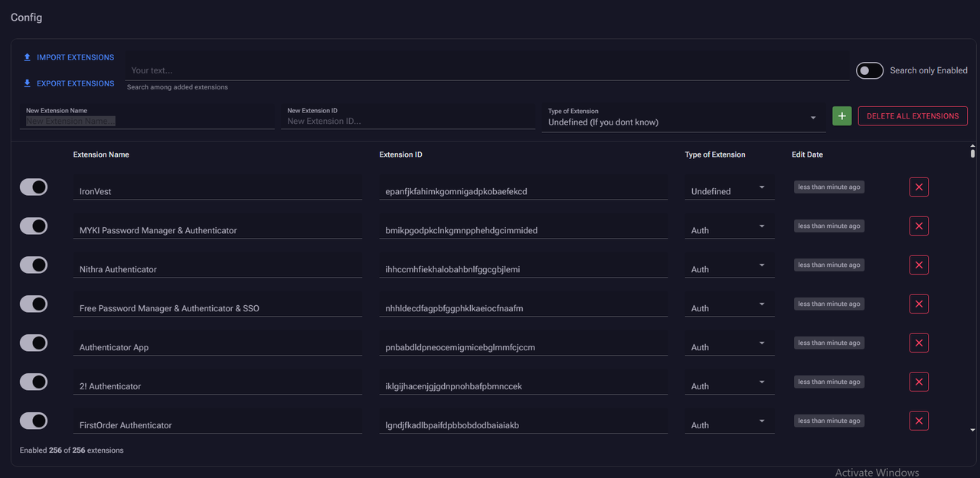
Task: Click the green plus add extension icon
Action: (x=841, y=116)
